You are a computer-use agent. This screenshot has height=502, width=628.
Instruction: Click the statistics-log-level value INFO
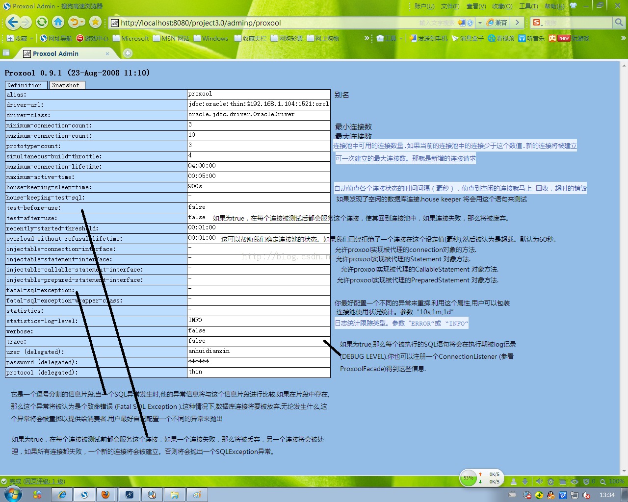(x=259, y=320)
